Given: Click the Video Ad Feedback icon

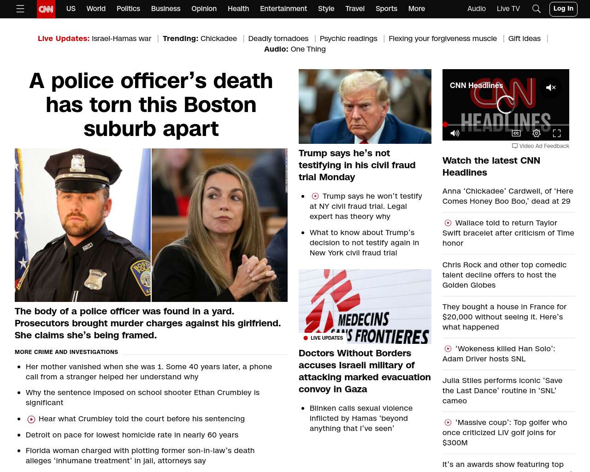Looking at the screenshot, I should click(x=515, y=146).
